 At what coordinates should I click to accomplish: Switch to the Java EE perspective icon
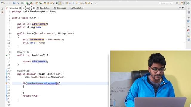point(181,3)
